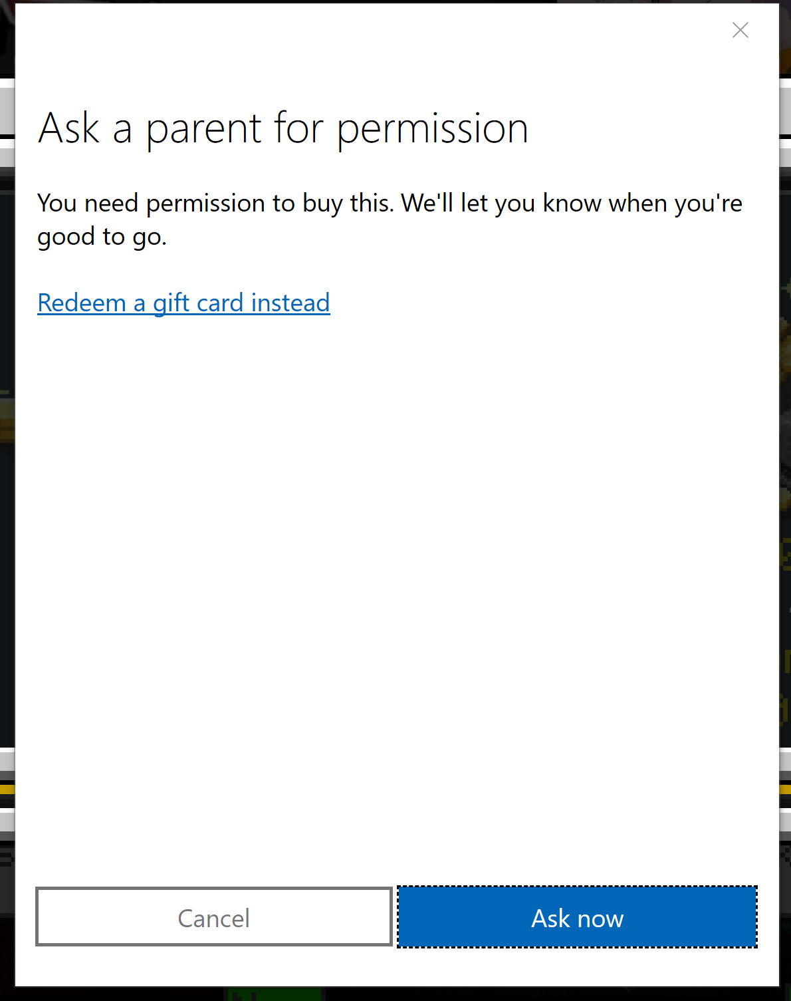This screenshot has height=1001, width=791.
Task: Dismiss the dialog using the top-right X icon
Action: point(740,30)
